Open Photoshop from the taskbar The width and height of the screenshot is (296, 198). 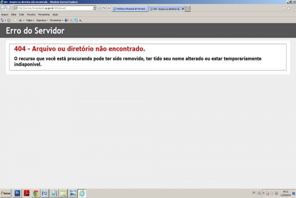pyautogui.click(x=17, y=193)
